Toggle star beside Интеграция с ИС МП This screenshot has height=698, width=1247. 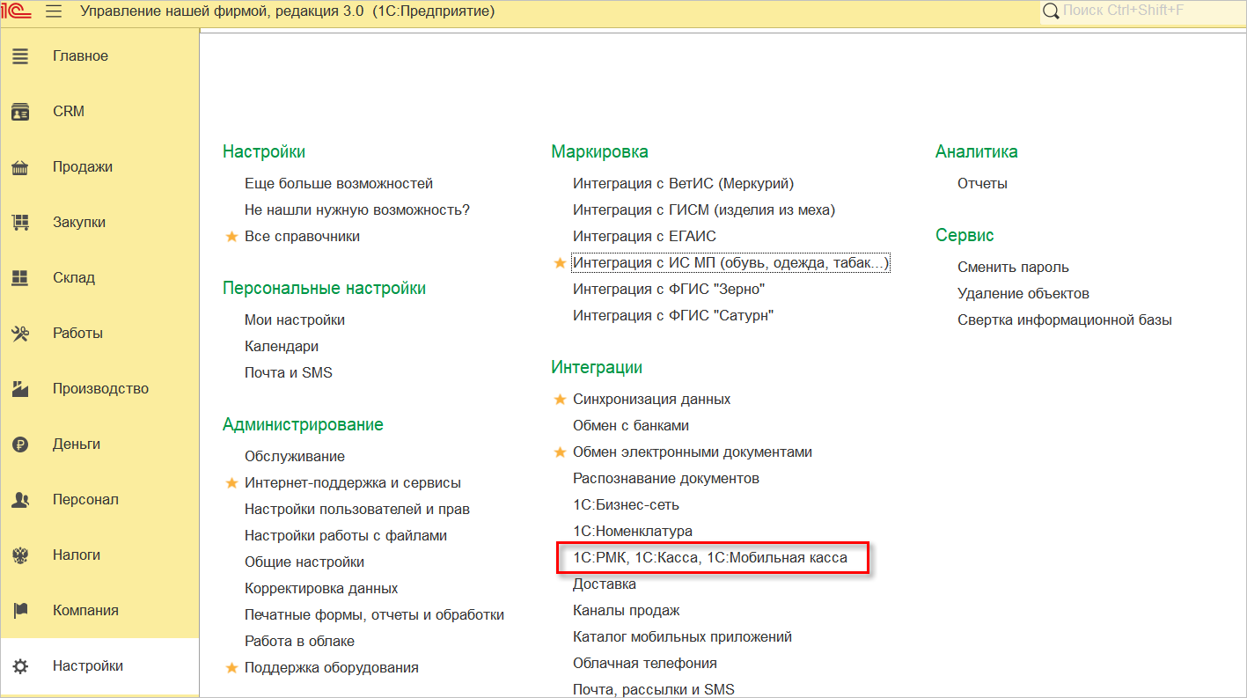click(x=560, y=262)
